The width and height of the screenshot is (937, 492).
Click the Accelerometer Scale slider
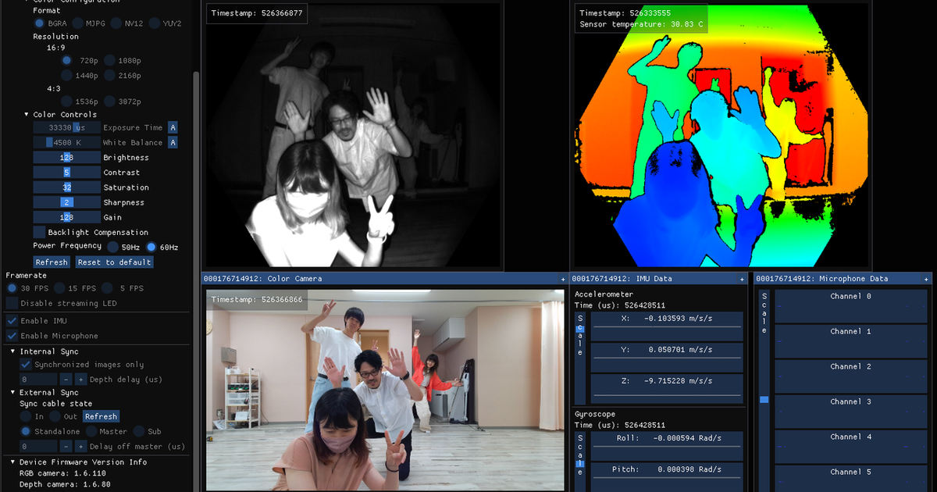[579, 358]
